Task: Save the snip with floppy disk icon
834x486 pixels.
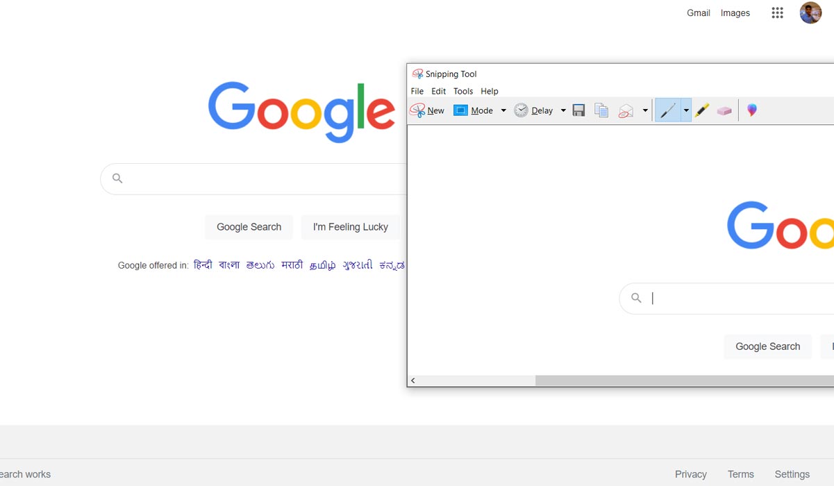Action: point(578,110)
